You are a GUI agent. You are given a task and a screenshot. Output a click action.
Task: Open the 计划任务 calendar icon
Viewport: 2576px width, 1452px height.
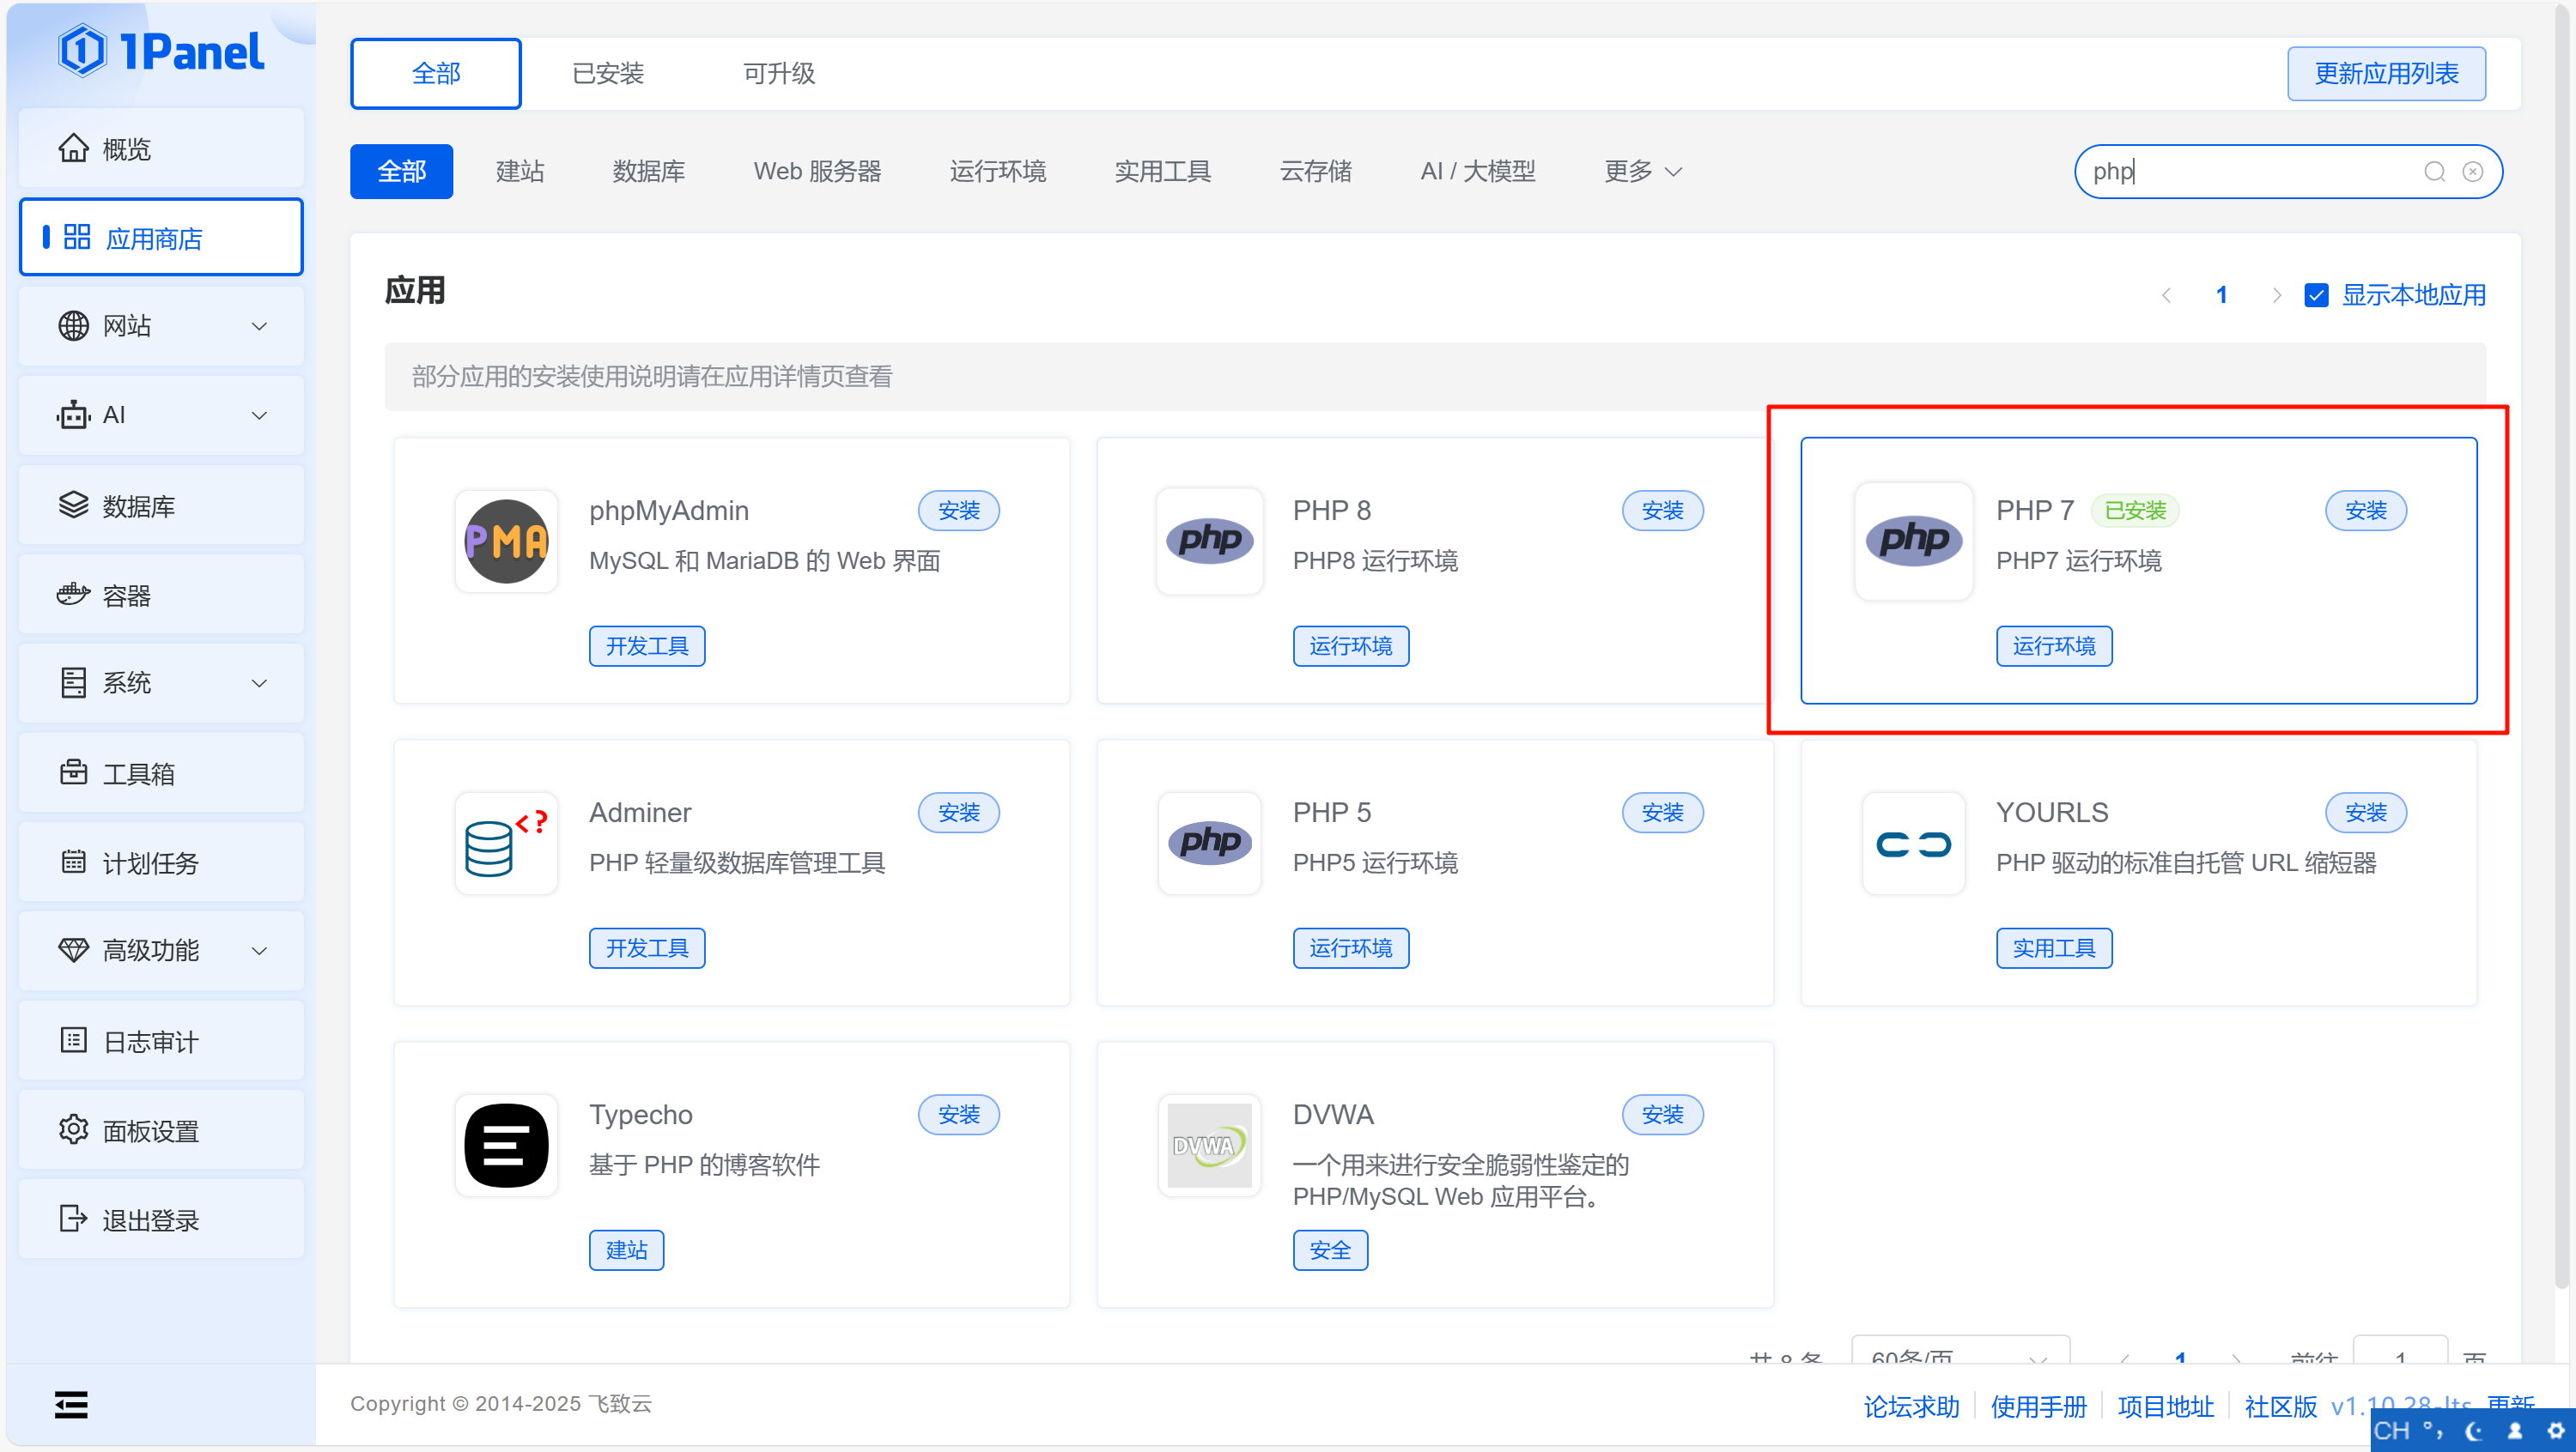point(73,862)
